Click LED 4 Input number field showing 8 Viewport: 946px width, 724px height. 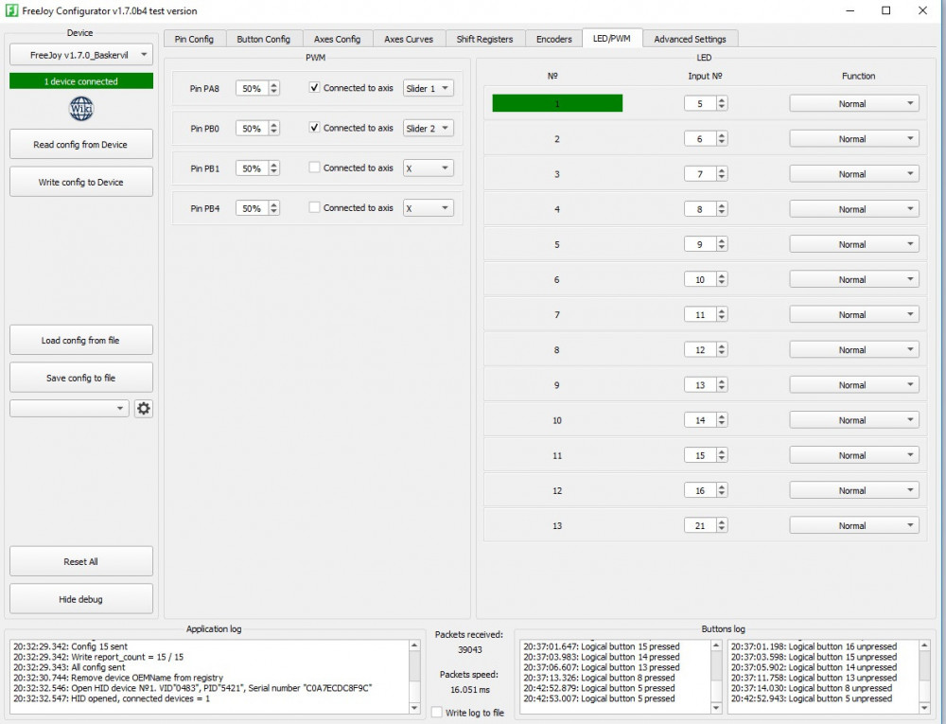[x=706, y=209]
